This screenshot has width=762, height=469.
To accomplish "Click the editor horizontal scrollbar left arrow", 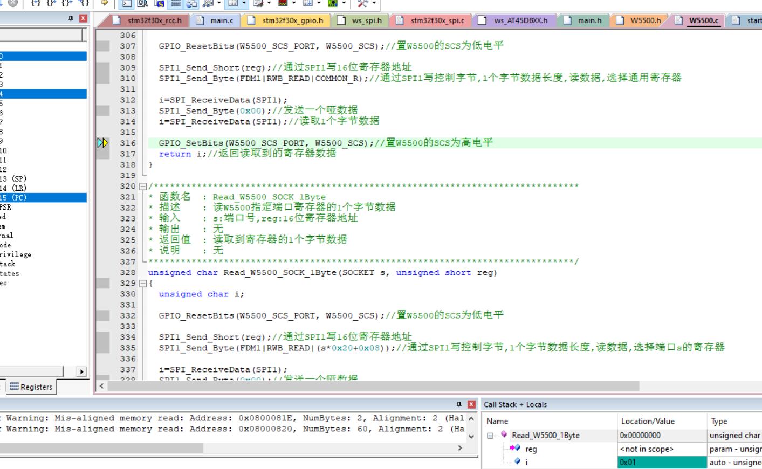I will pyautogui.click(x=101, y=386).
